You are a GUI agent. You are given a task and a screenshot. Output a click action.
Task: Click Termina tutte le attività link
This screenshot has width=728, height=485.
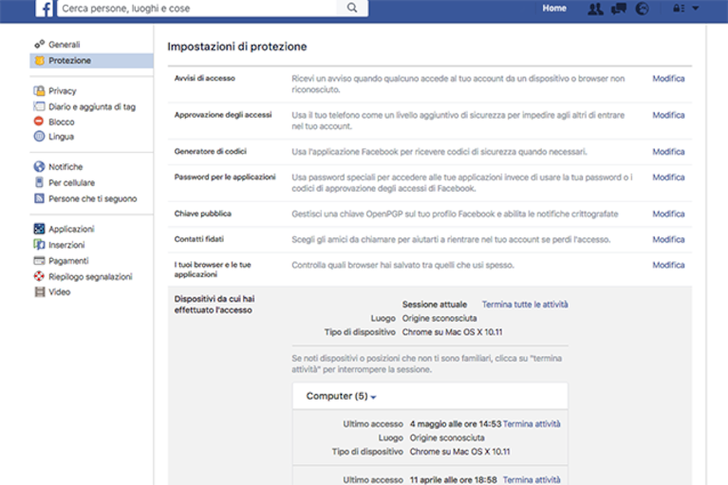click(525, 305)
